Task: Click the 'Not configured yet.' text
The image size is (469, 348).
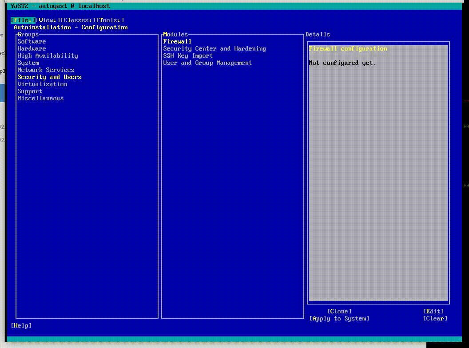Action: (x=342, y=63)
